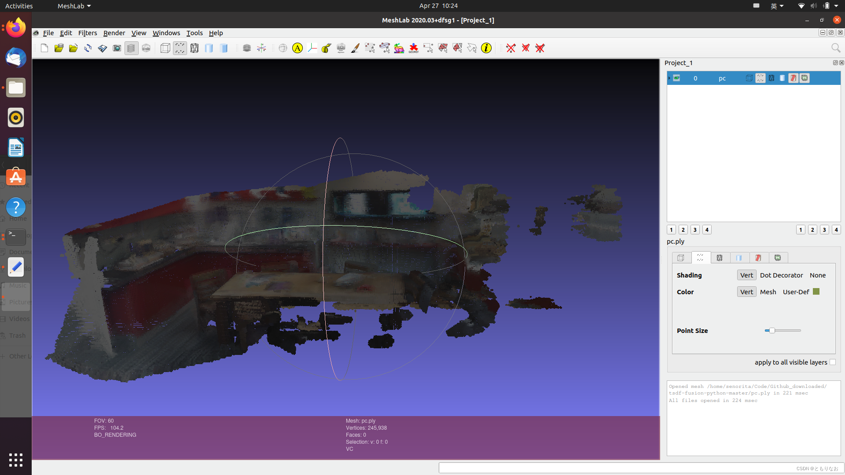Toggle selection icon in pc layer row
The width and height of the screenshot is (845, 475).
click(x=794, y=78)
